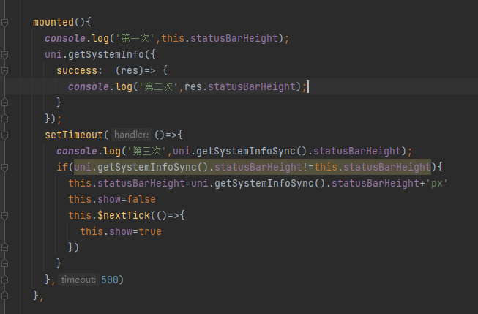Click the 'timeout:' parameter hint
The width and height of the screenshot is (478, 314).
(x=78, y=280)
